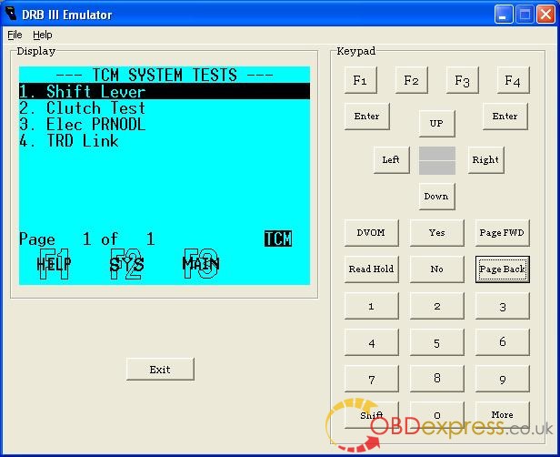The image size is (560, 457).
Task: Click keypad number 5
Action: tap(436, 342)
